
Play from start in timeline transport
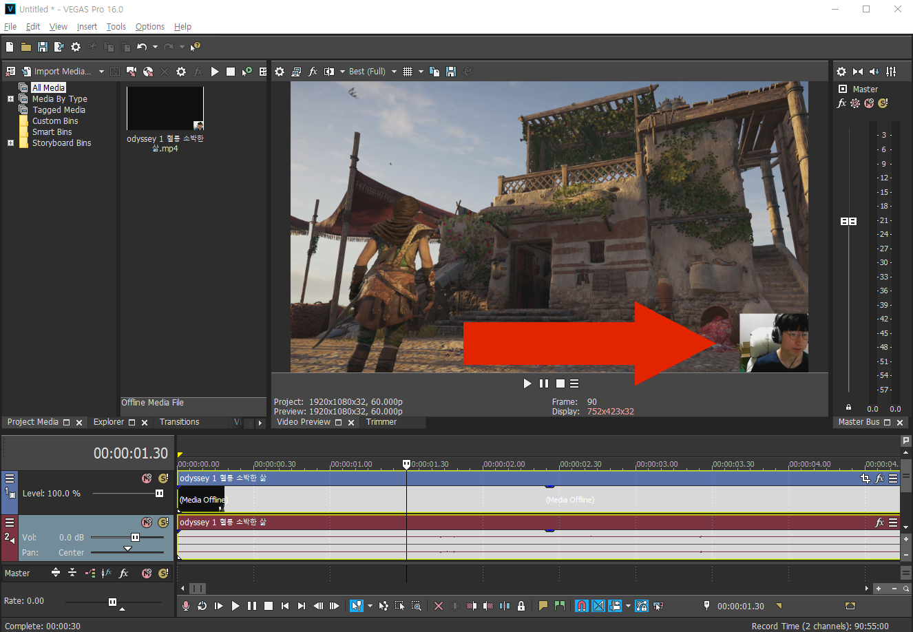[x=219, y=606]
